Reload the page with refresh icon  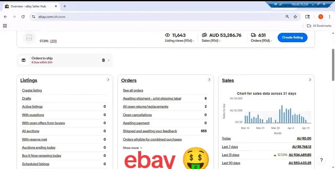coord(23,17)
